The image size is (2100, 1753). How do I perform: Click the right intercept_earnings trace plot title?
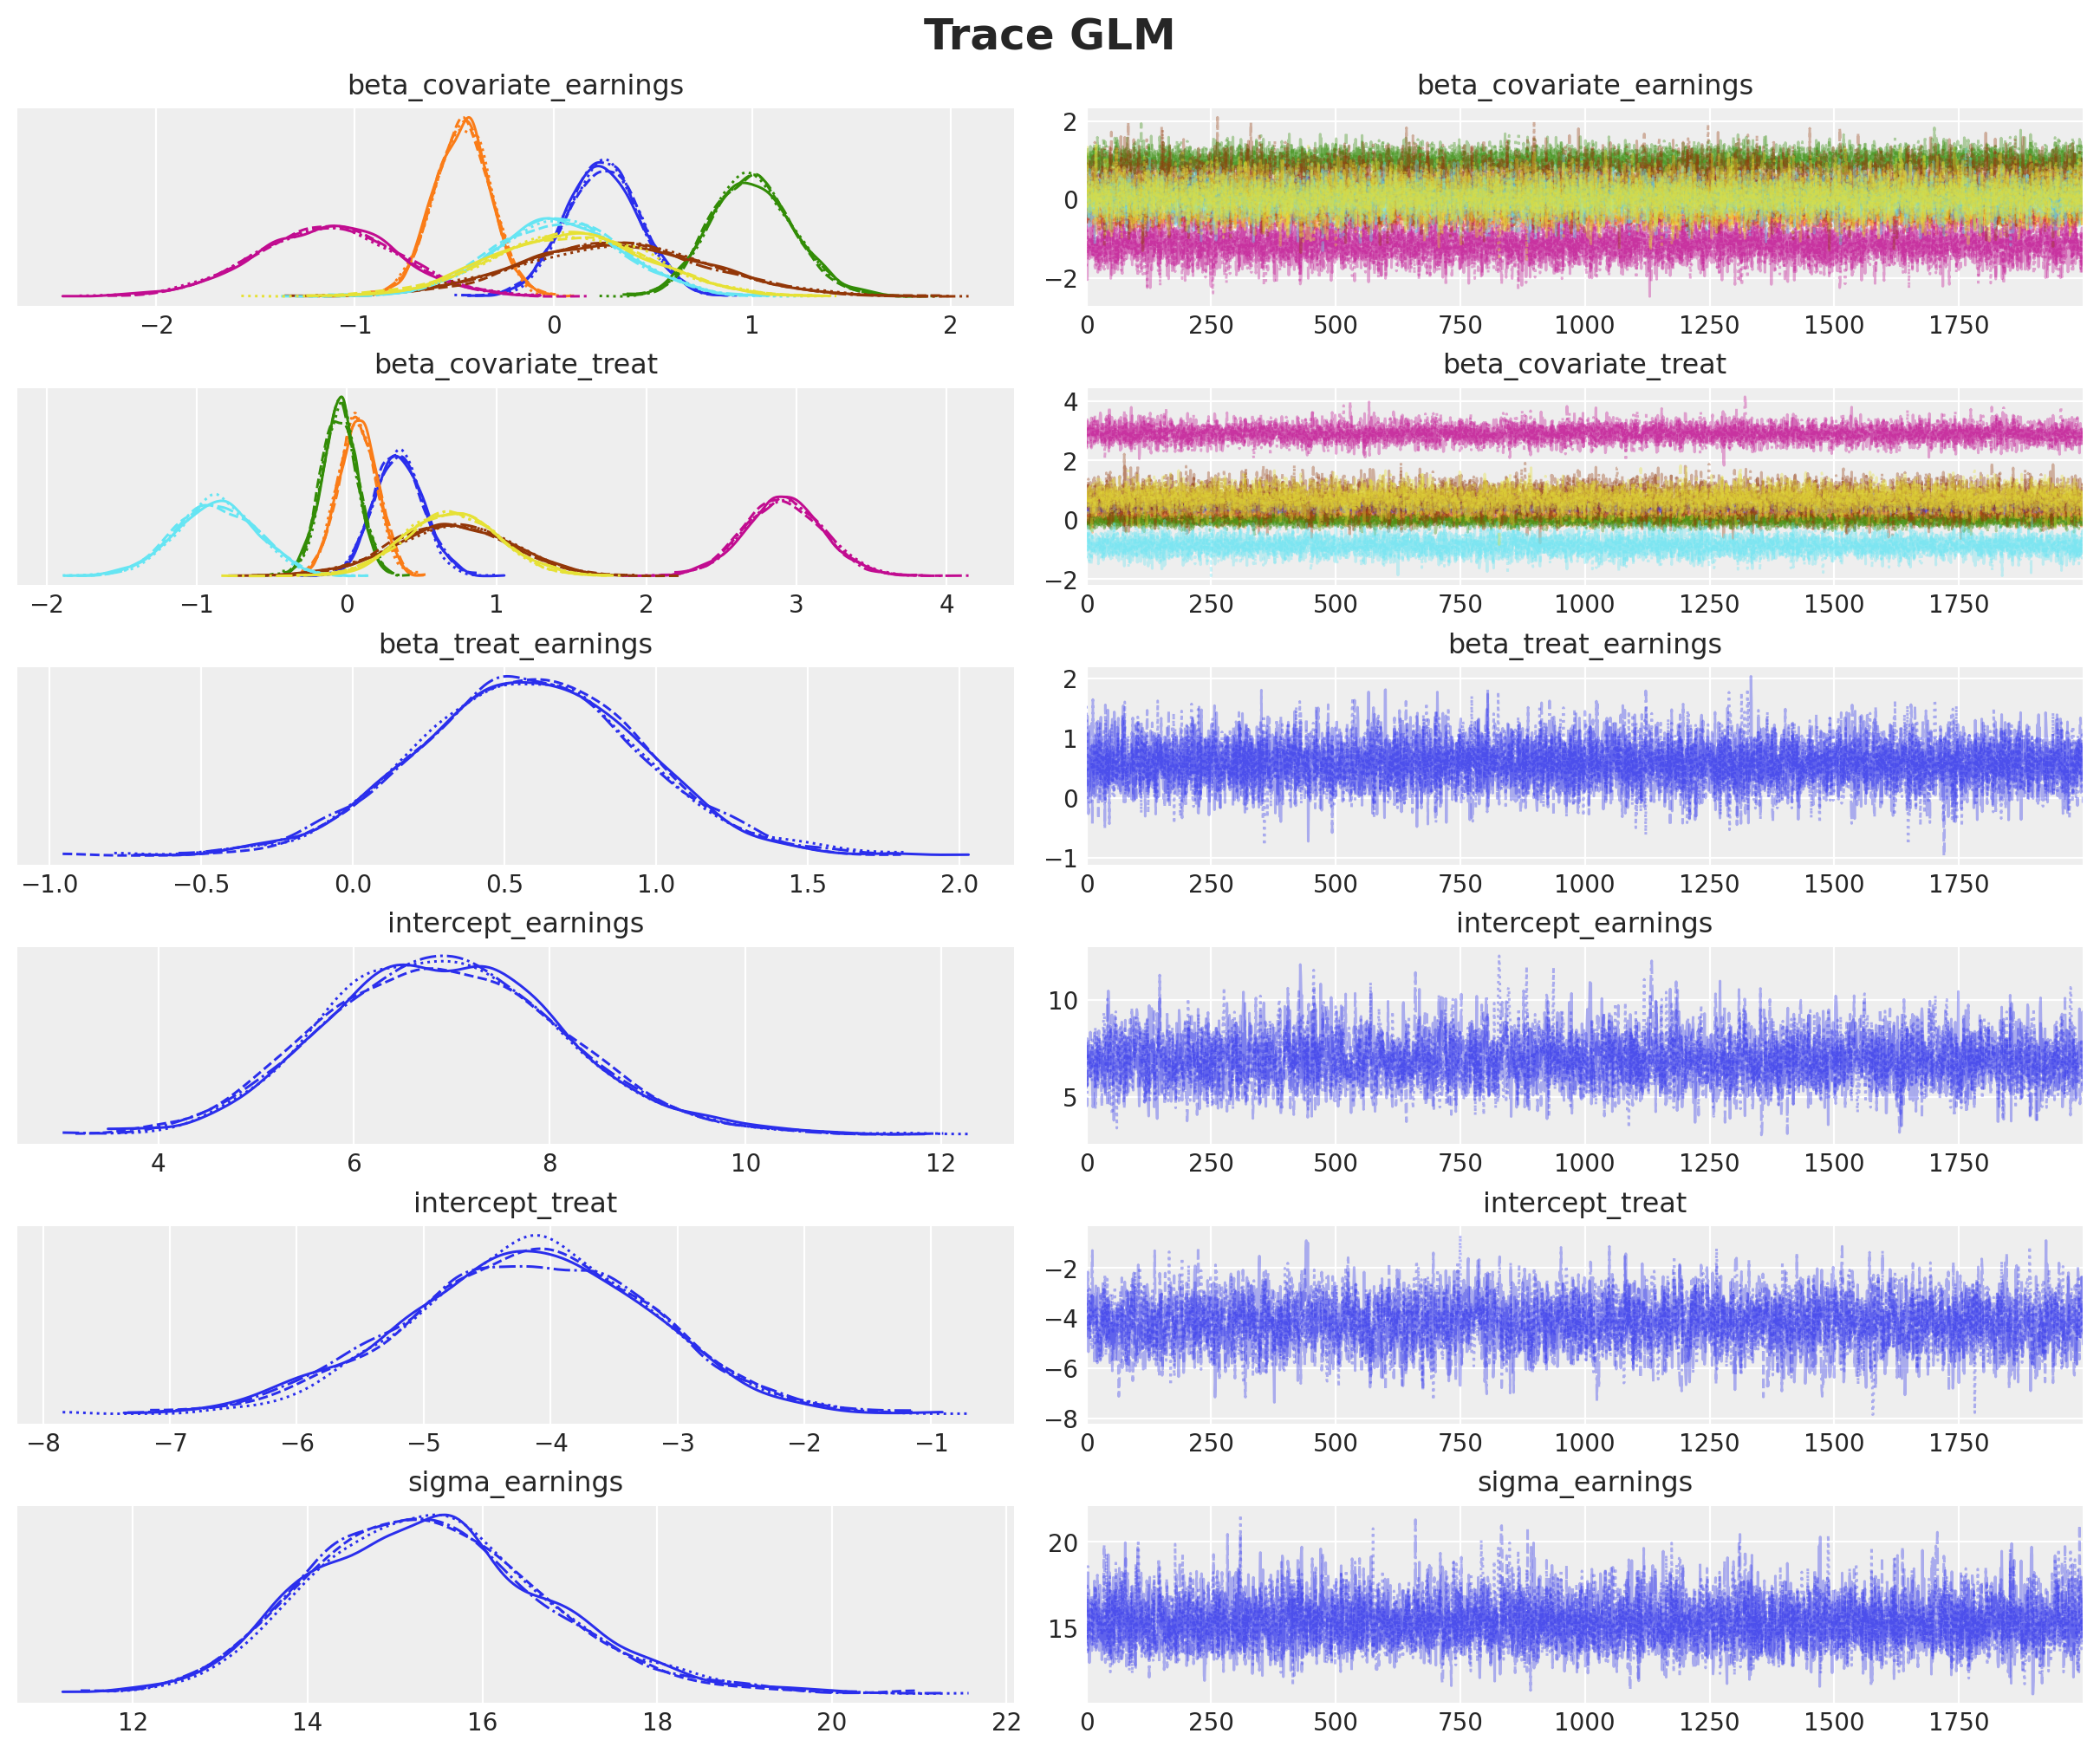pyautogui.click(x=1584, y=923)
